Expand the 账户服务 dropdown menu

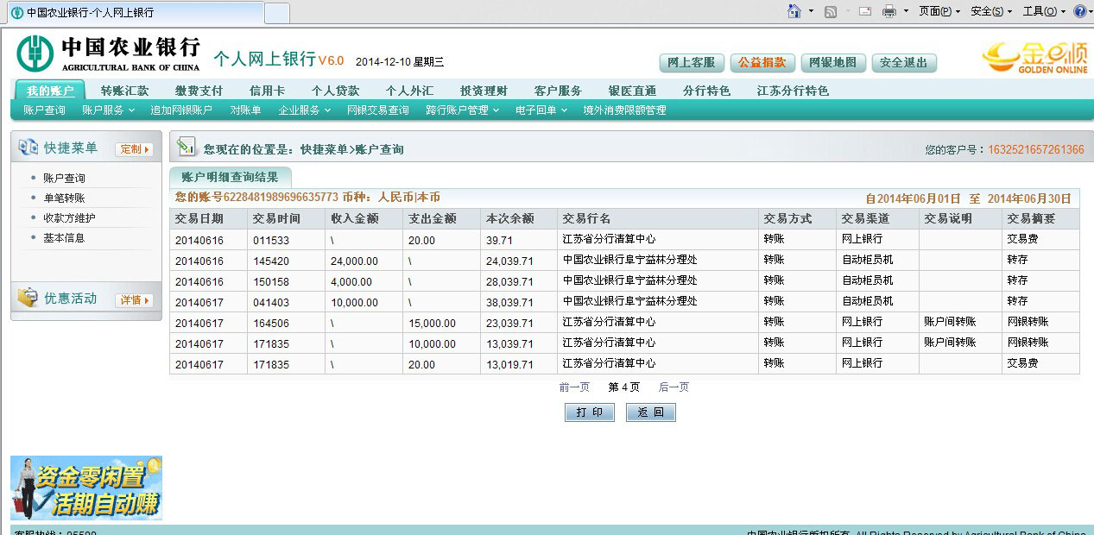pos(108,110)
